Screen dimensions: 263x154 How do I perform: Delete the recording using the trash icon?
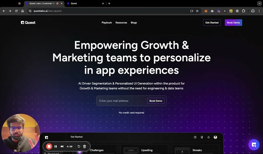84,146
